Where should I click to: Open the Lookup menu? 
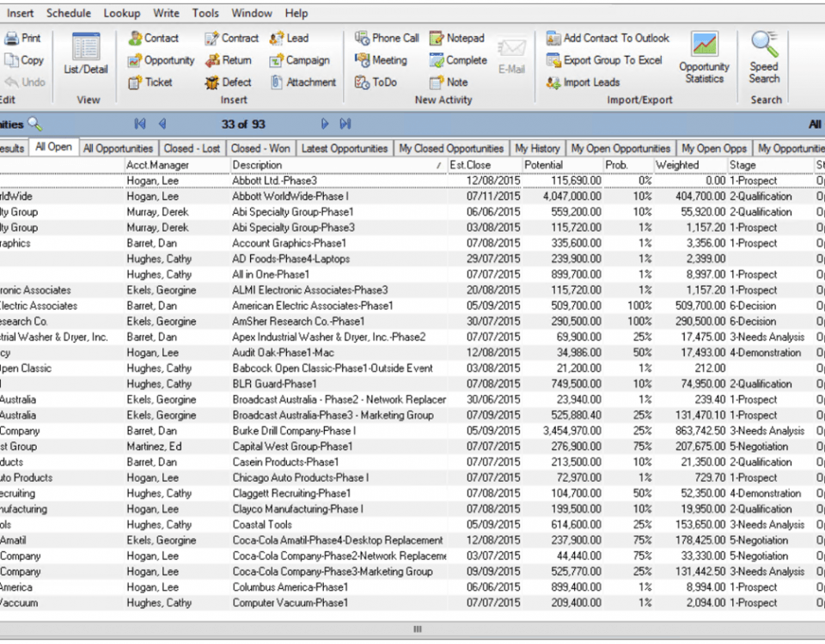click(x=121, y=13)
